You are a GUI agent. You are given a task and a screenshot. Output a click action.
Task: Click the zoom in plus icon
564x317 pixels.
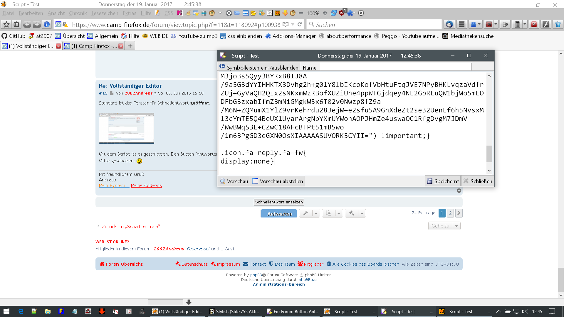pyautogui.click(x=325, y=13)
